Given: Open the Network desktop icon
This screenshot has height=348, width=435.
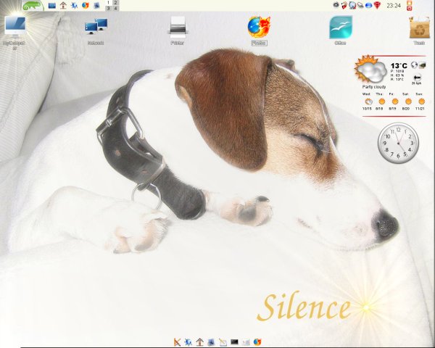Looking at the screenshot, I should 96,27.
